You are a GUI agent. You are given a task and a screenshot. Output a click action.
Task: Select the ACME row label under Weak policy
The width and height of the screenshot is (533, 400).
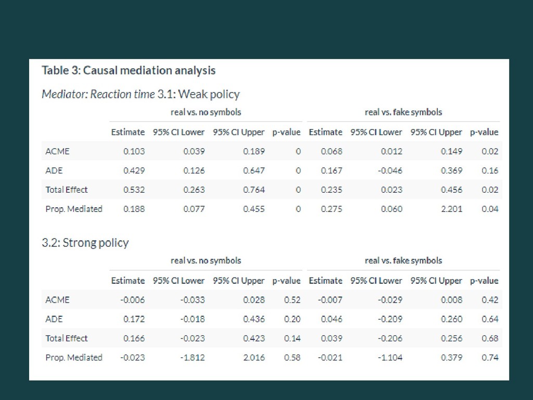(x=57, y=152)
